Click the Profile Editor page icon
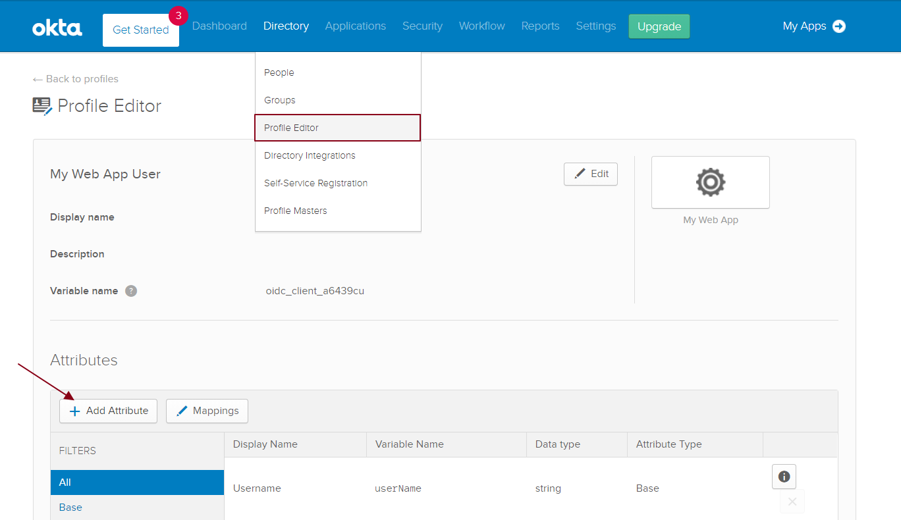Viewport: 901px width, 520px height. click(41, 105)
